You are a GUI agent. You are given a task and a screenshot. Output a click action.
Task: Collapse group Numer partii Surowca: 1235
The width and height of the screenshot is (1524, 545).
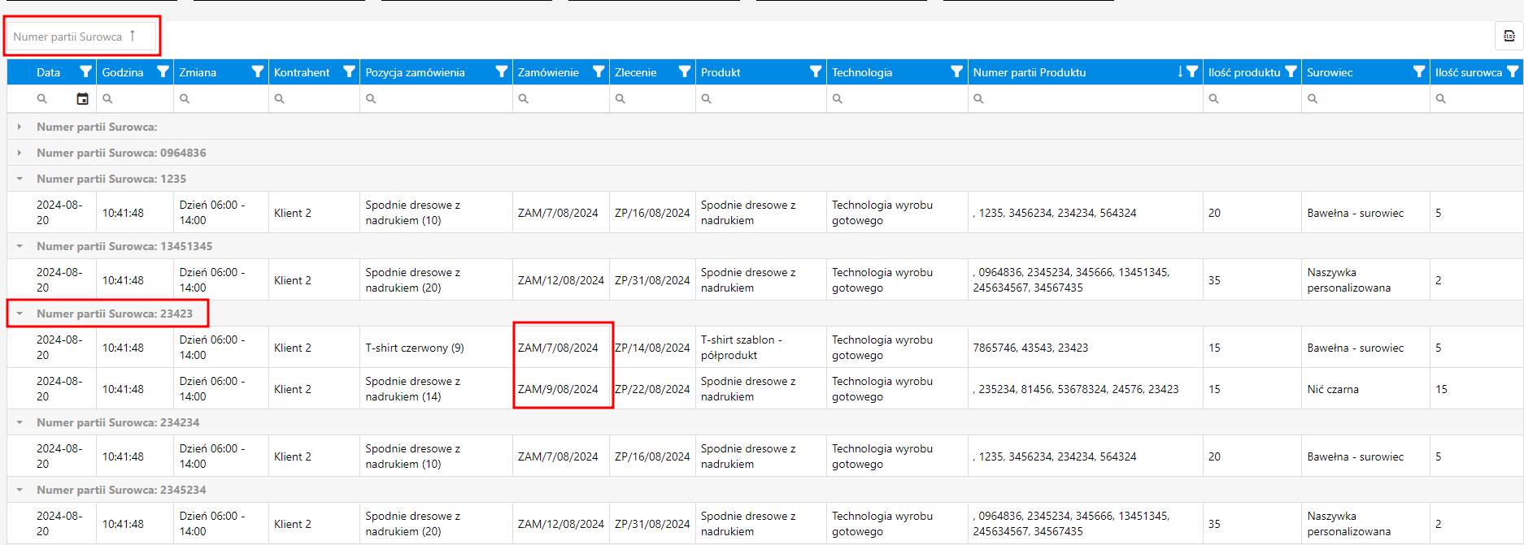pyautogui.click(x=20, y=179)
